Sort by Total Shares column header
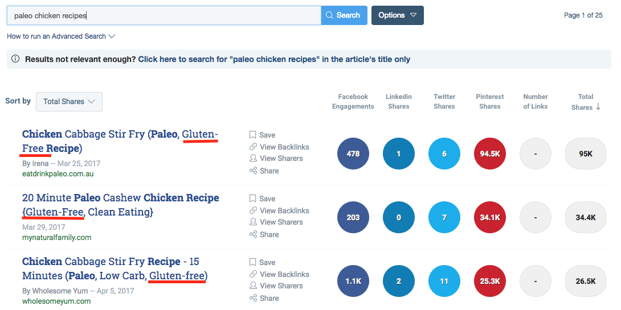Viewport: 621px width, 310px height. coord(585,102)
